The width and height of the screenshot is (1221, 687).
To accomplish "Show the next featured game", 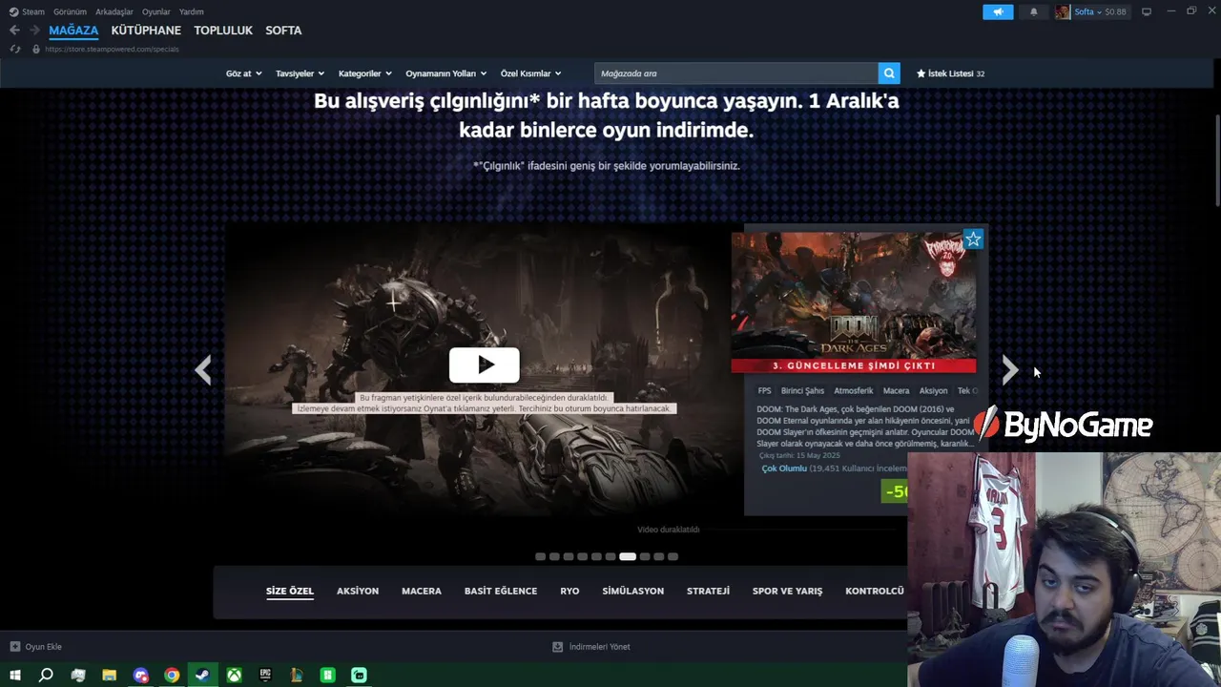I will pyautogui.click(x=1009, y=369).
